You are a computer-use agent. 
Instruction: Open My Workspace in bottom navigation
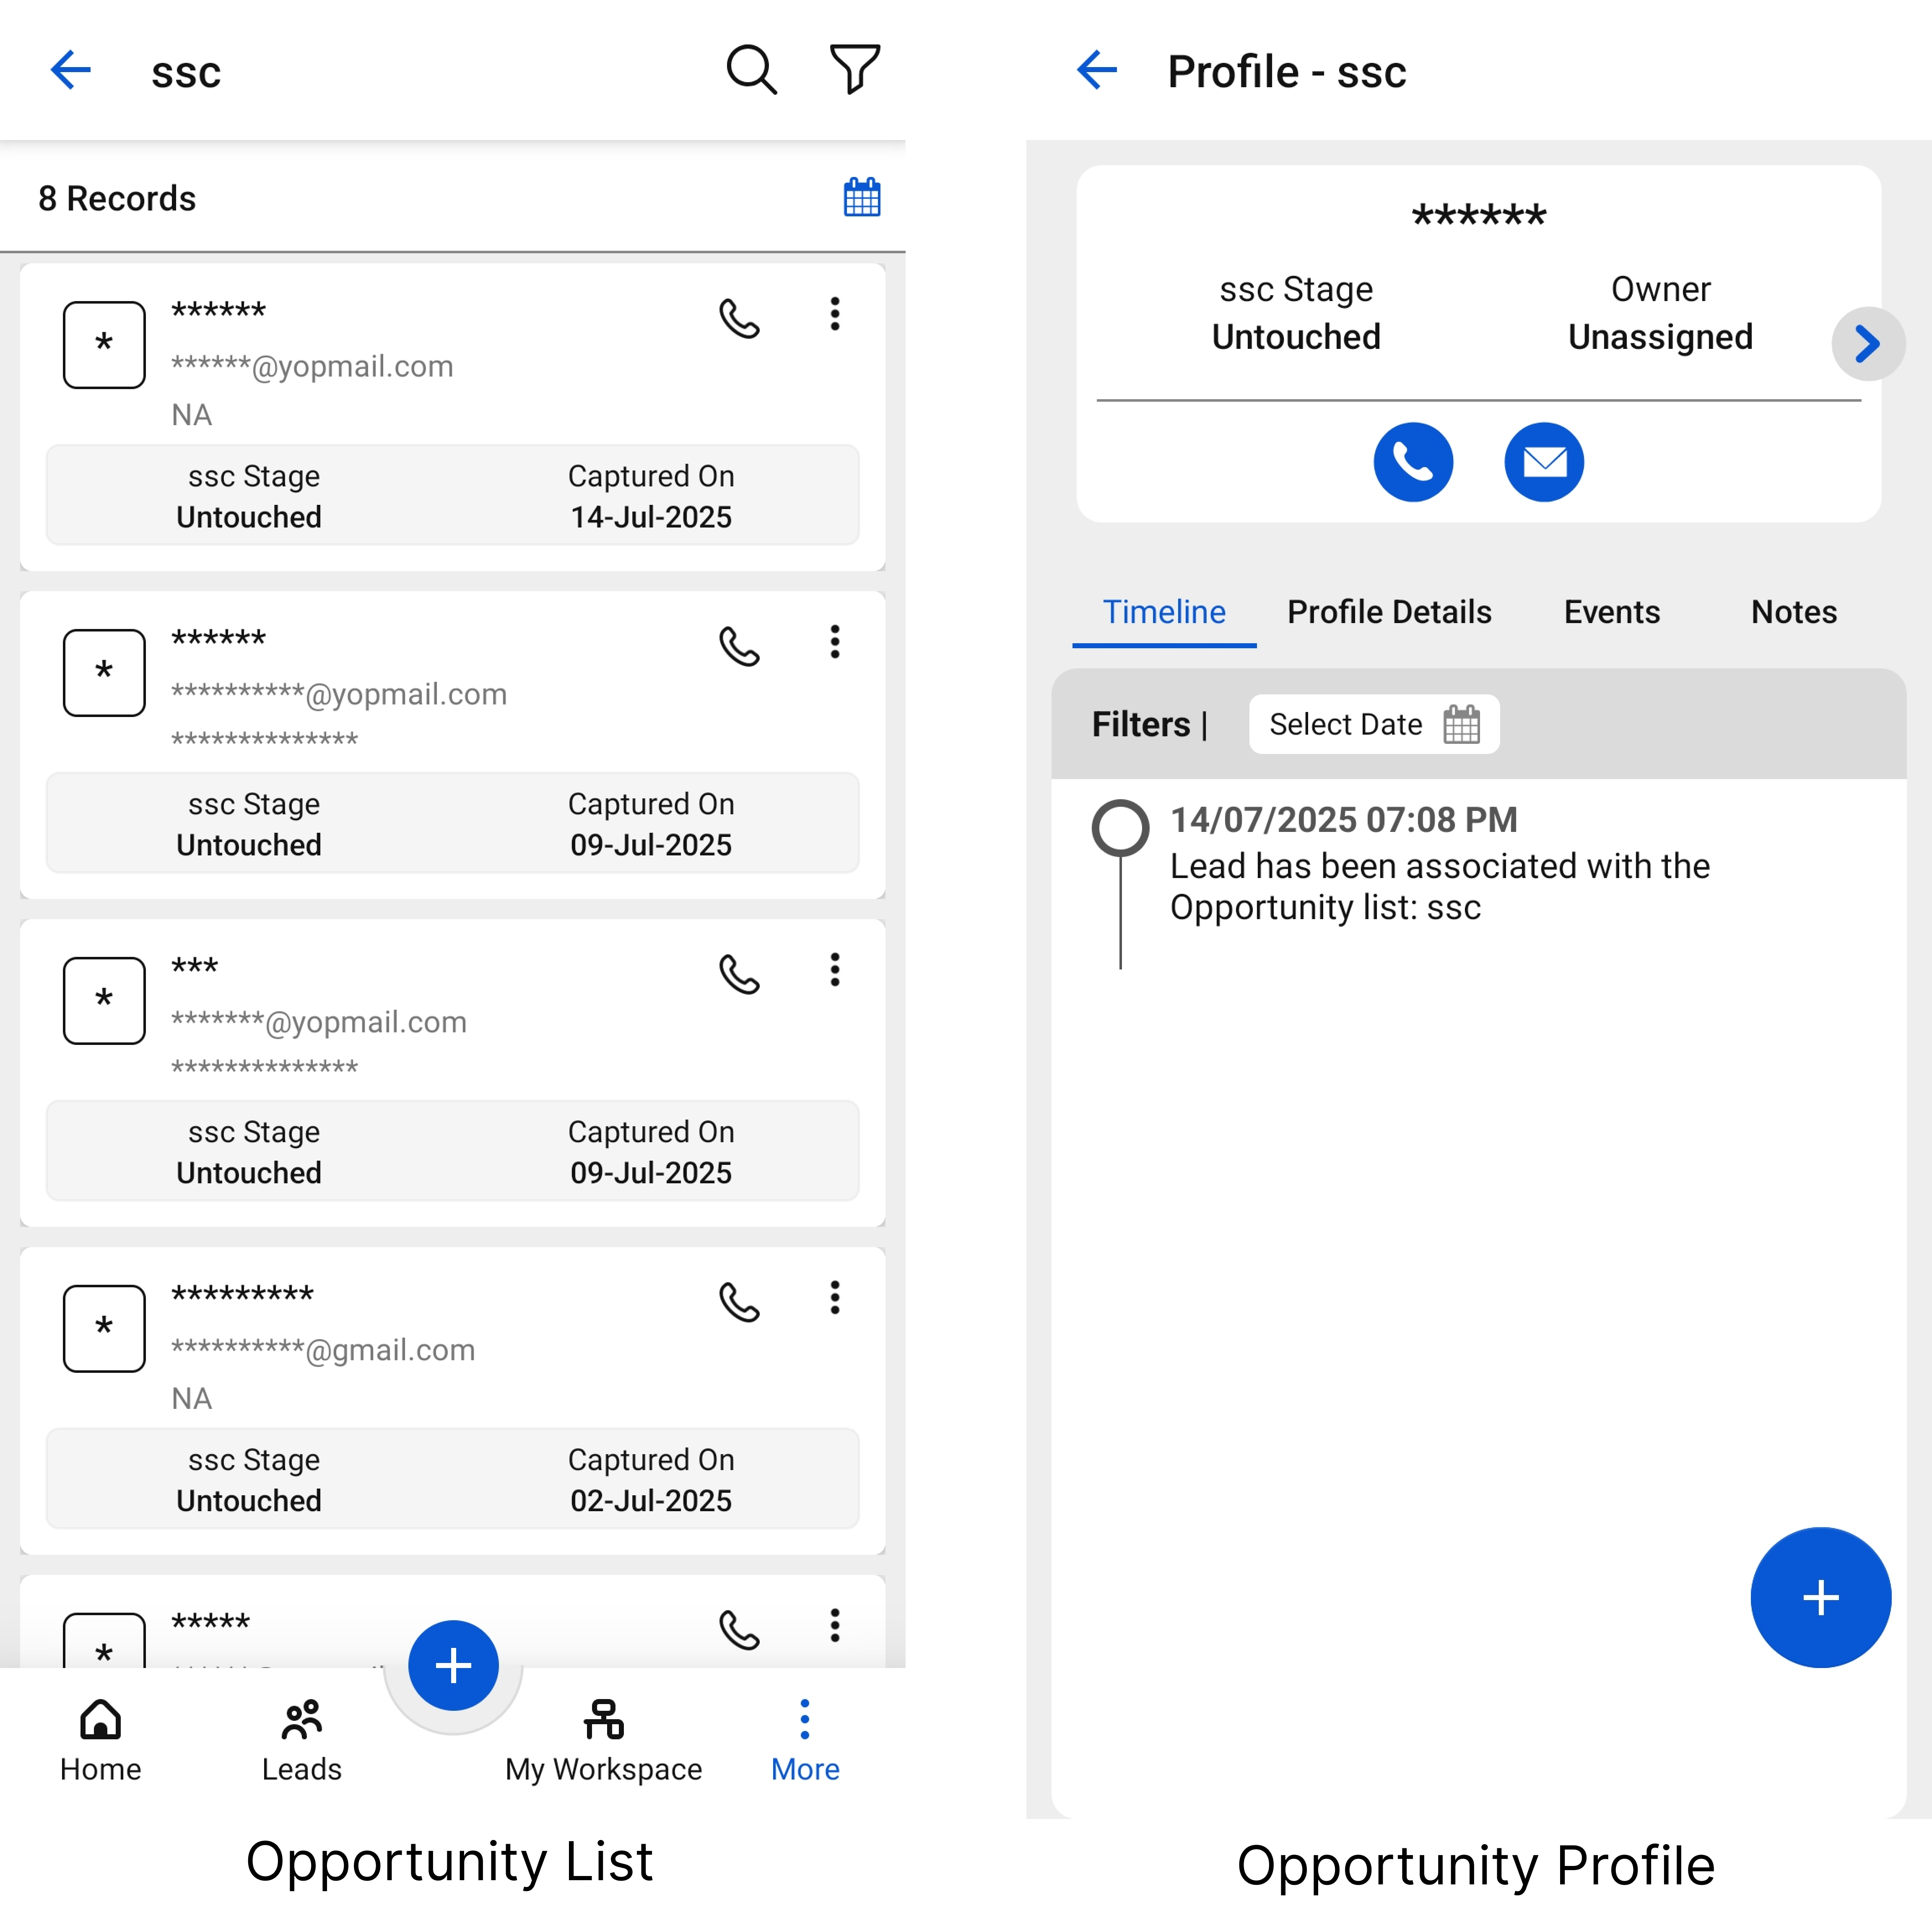(x=603, y=1740)
